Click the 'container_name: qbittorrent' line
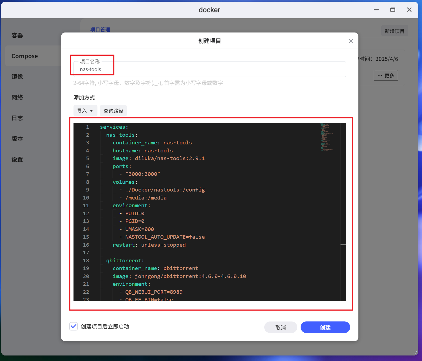 156,268
